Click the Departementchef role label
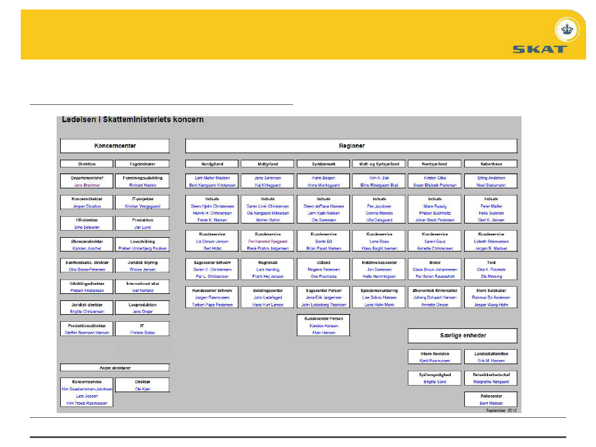Viewport: 596px width, 447px height. [x=86, y=178]
